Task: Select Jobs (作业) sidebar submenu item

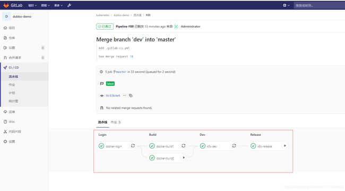Action: pos(12,85)
